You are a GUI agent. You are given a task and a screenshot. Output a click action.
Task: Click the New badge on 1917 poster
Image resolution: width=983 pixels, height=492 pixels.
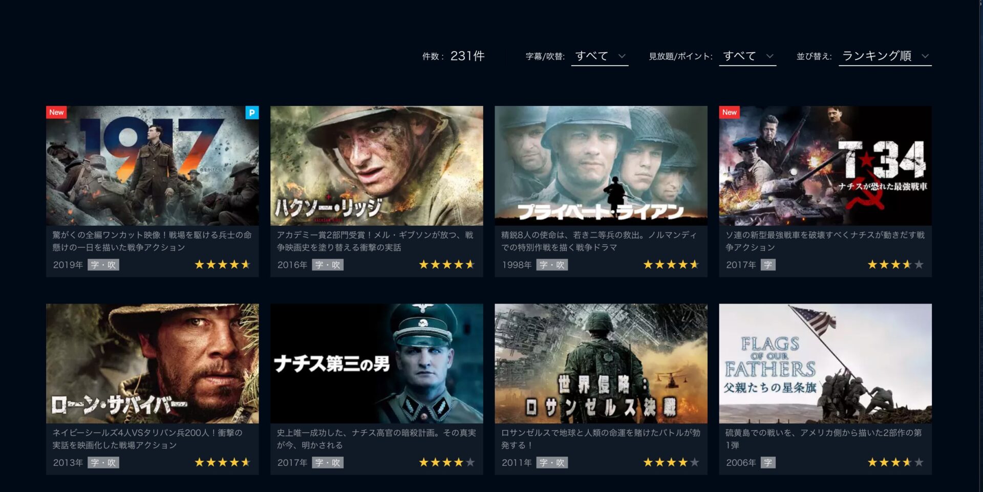[57, 112]
